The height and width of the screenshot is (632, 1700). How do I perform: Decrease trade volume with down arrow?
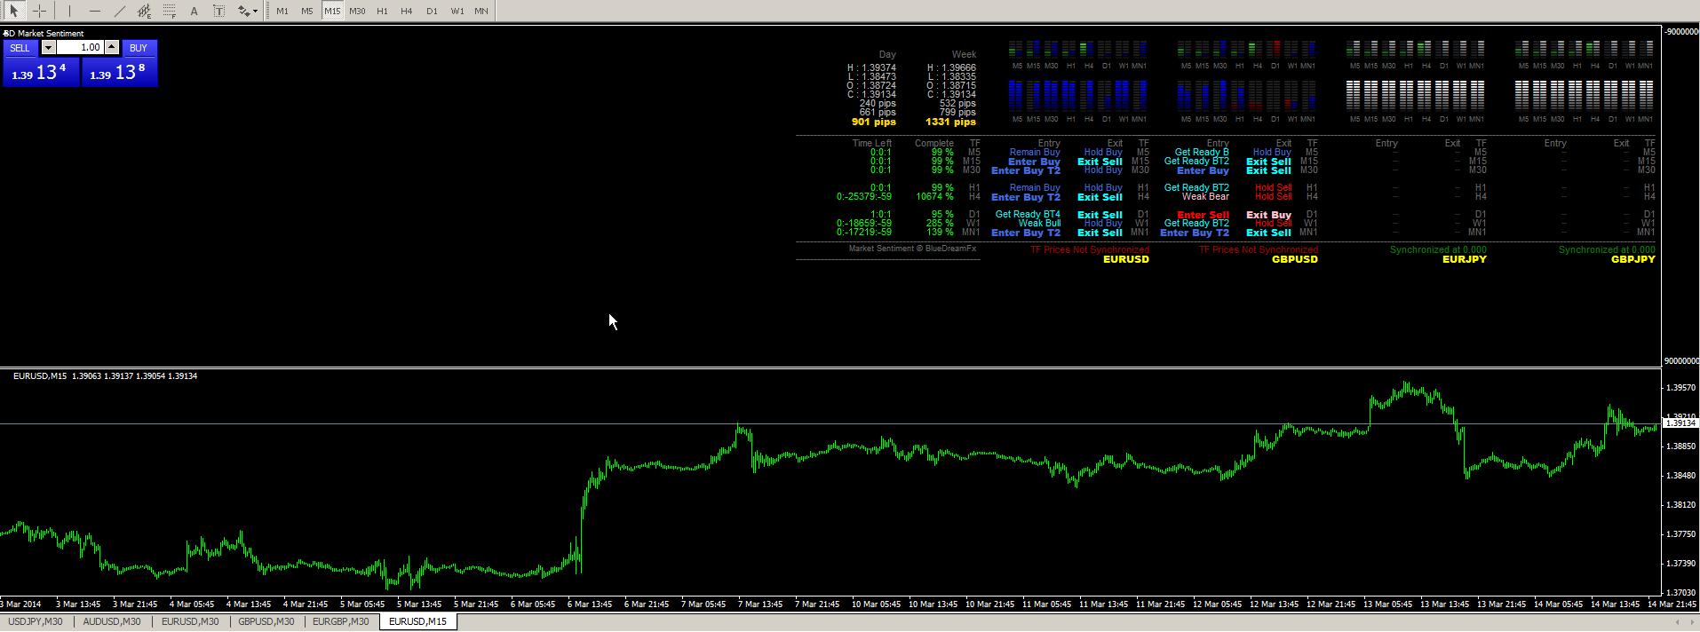[49, 48]
